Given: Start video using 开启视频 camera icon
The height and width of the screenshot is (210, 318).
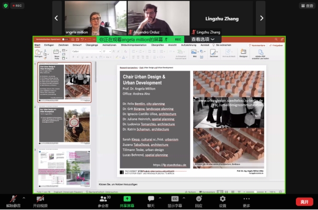Looking at the screenshot, I should [x=40, y=199].
